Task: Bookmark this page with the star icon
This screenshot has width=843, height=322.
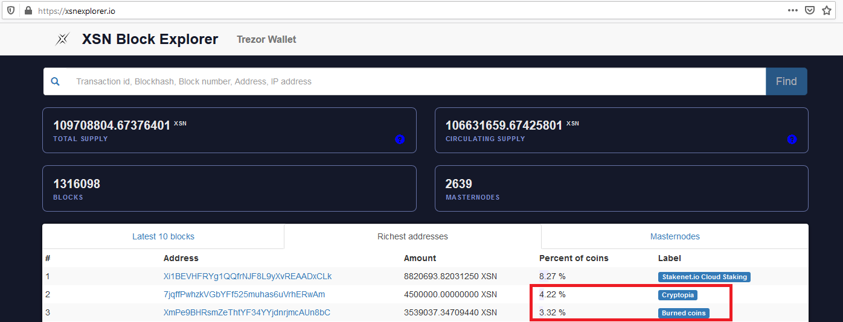Action: 827,10
